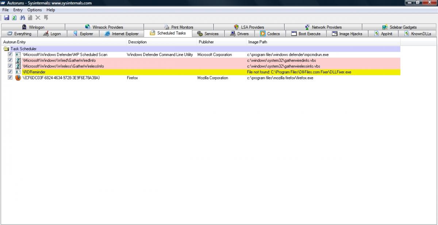Click 'Windows Defender Command Line Utility' description
Image resolution: width=438 pixels, height=225 pixels.
[x=160, y=55]
